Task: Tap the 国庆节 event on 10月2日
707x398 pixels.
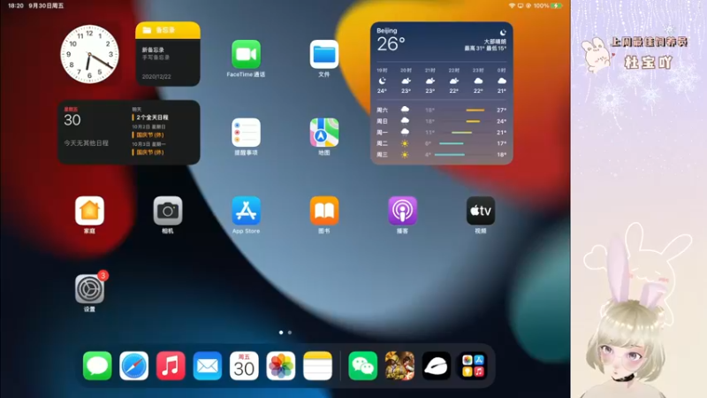Action: [148, 135]
